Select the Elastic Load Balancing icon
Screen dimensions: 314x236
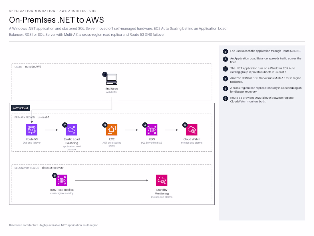pyautogui.click(x=72, y=130)
